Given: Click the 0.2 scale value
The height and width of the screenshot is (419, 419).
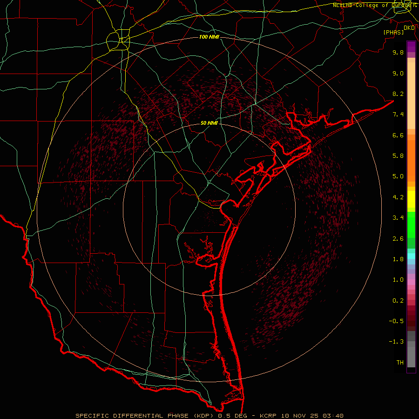Looking at the screenshot, I should point(398,301).
